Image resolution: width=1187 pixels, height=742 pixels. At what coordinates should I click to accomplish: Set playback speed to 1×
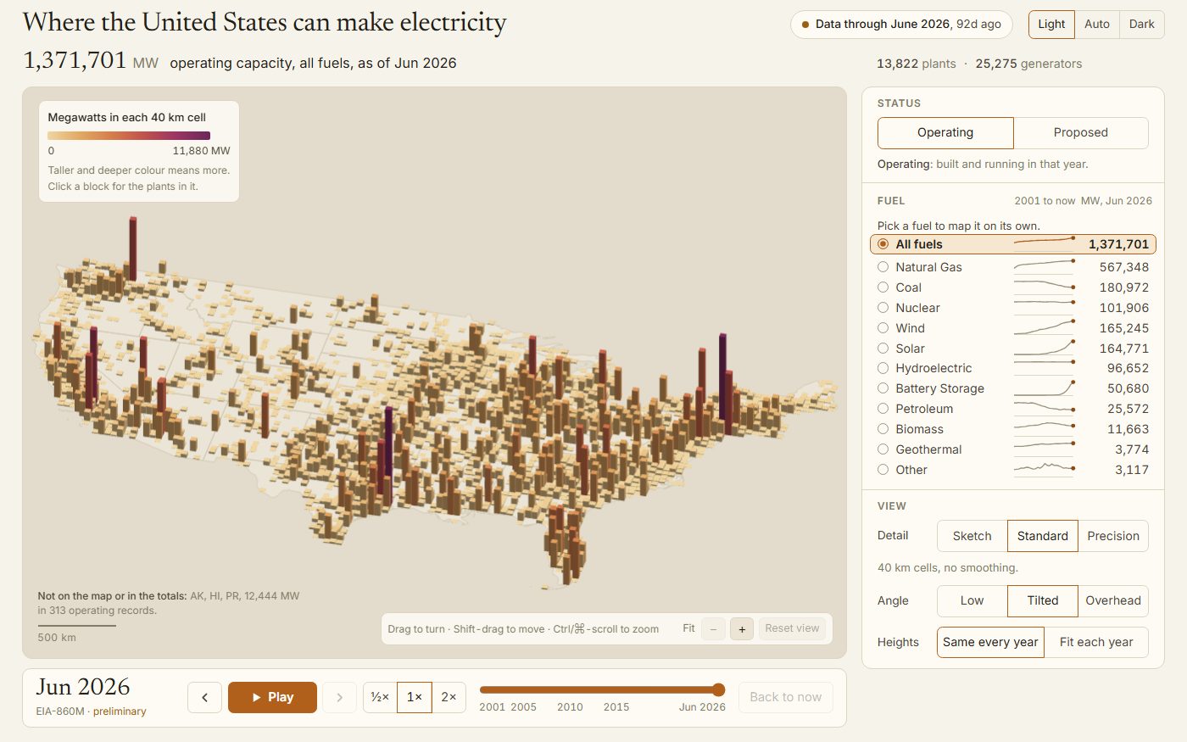click(415, 697)
